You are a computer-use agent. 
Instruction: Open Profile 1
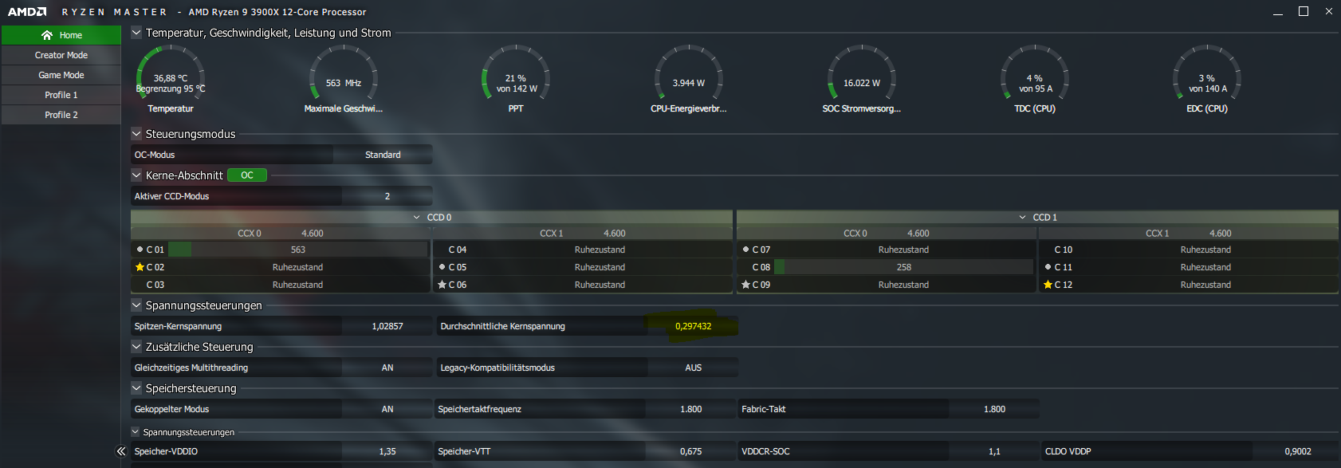click(x=61, y=95)
